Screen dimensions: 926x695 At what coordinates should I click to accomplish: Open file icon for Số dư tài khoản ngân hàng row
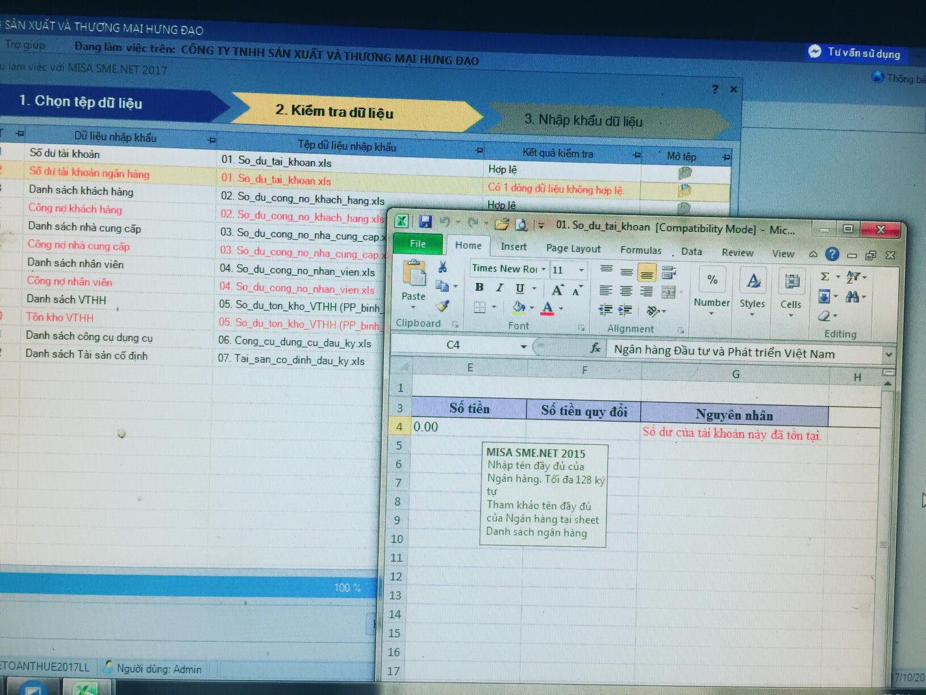click(684, 191)
